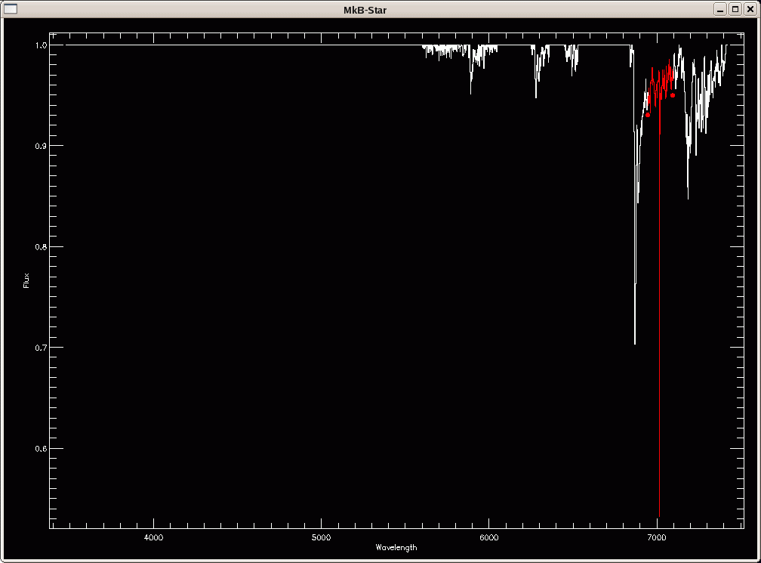Close the MkB-Star window
The height and width of the screenshot is (563, 761).
tap(749, 9)
